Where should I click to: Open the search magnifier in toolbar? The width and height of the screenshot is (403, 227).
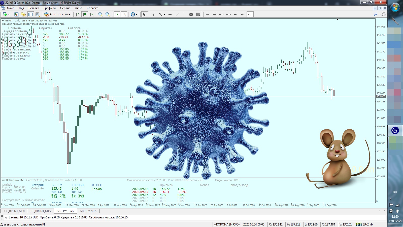pos(375,14)
